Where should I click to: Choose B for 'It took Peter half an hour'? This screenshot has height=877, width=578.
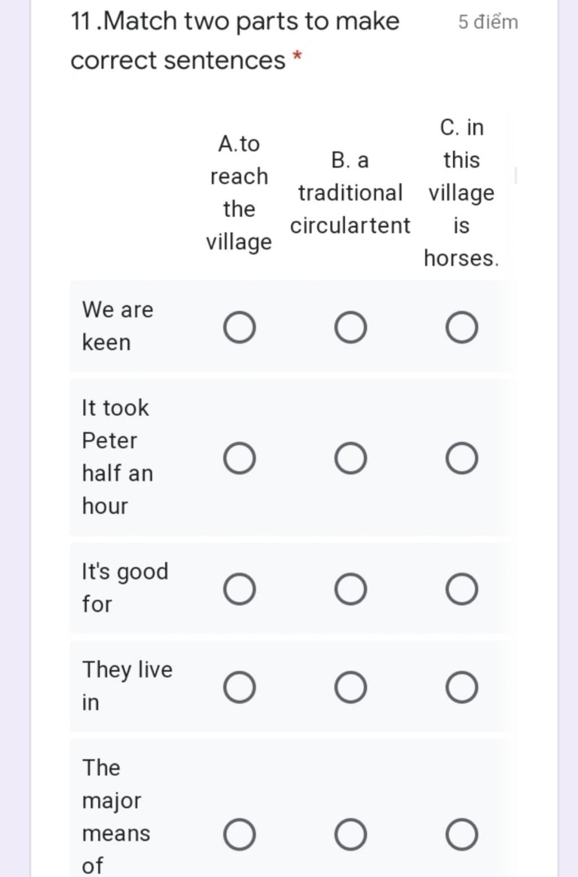tap(351, 458)
